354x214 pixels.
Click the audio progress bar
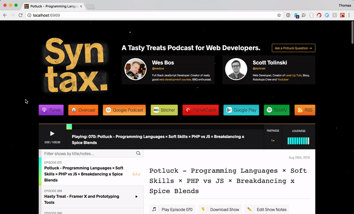tap(165, 127)
